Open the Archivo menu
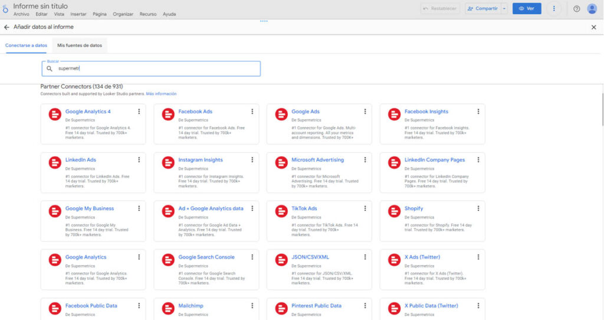This screenshot has height=320, width=604. pyautogui.click(x=21, y=14)
